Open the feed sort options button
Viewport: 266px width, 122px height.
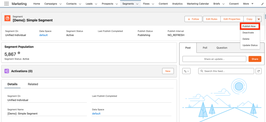click(x=186, y=71)
